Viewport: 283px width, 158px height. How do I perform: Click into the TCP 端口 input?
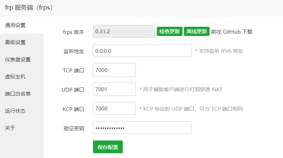[x=114, y=70]
